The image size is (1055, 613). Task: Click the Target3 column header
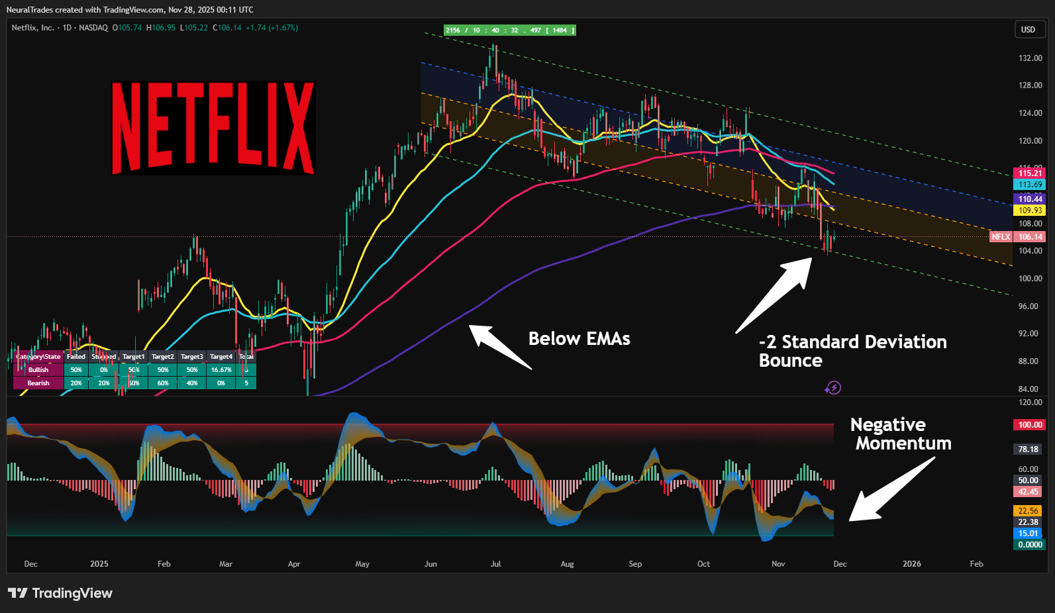[192, 357]
